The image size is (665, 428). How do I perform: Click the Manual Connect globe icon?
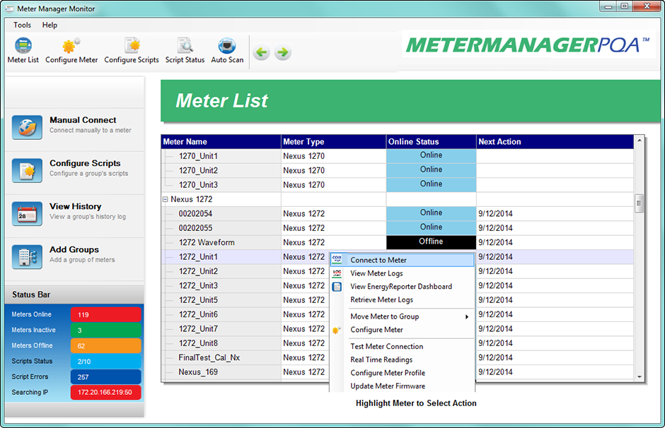tap(27, 127)
